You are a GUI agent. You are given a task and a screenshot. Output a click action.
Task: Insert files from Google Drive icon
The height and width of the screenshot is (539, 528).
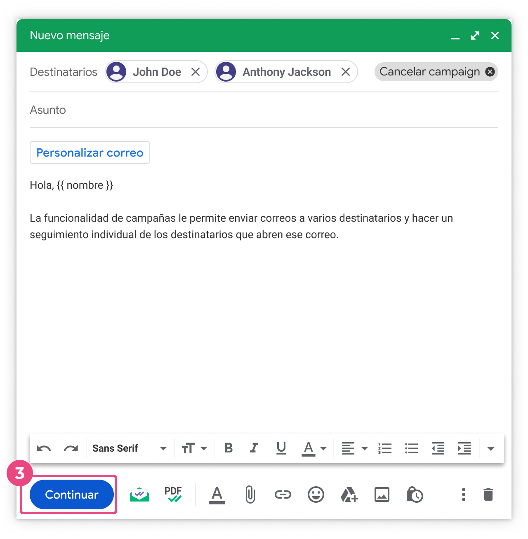[x=349, y=494]
